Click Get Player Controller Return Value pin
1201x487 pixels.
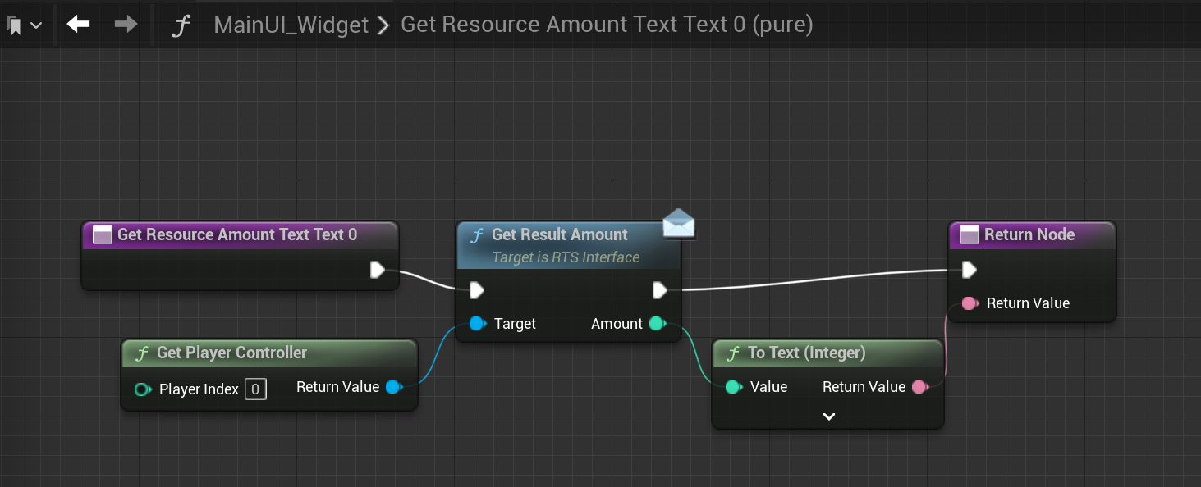pos(393,387)
